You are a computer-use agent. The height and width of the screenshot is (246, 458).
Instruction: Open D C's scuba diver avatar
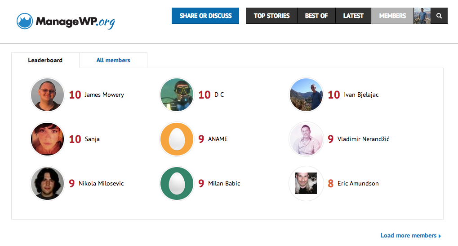[177, 95]
